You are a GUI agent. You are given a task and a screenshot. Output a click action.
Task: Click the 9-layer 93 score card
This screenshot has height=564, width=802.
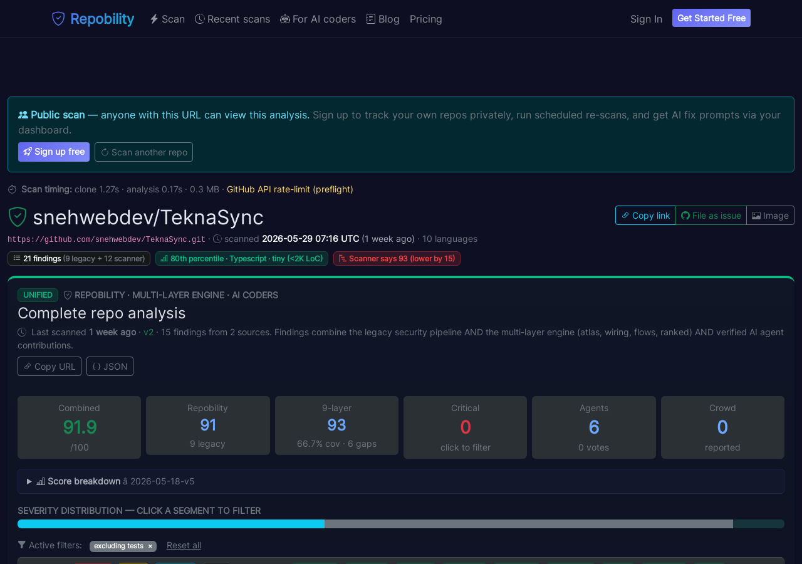point(336,426)
